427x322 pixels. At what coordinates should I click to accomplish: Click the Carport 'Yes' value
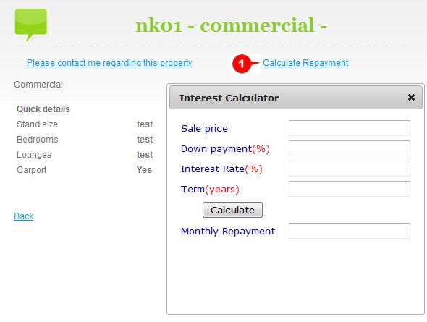pyautogui.click(x=144, y=170)
